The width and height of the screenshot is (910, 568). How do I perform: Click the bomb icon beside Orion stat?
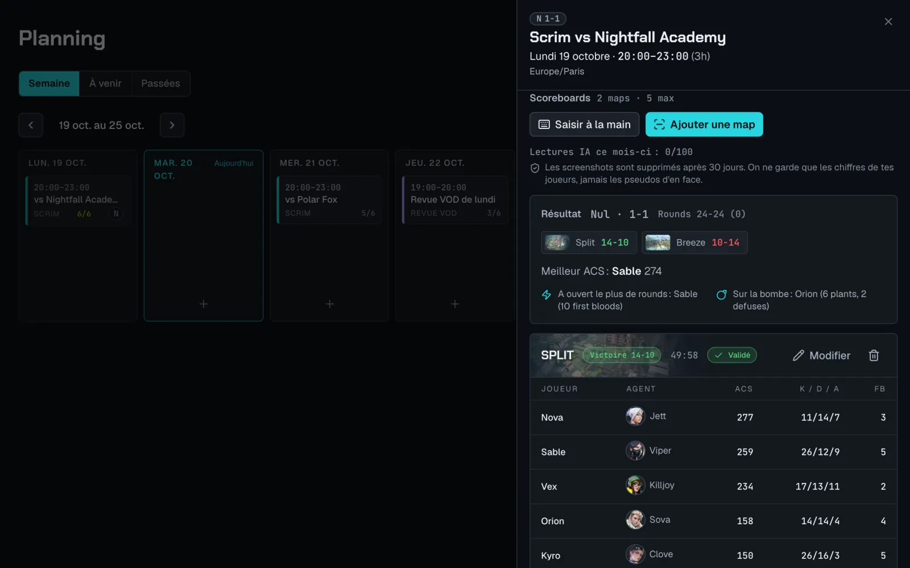point(721,295)
